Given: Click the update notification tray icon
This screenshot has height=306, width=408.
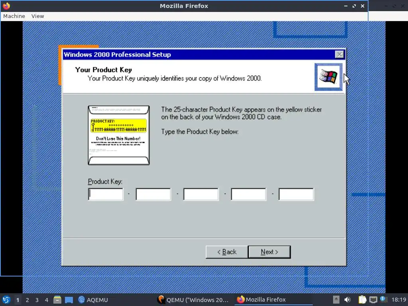Looking at the screenshot, I should click(382, 299).
